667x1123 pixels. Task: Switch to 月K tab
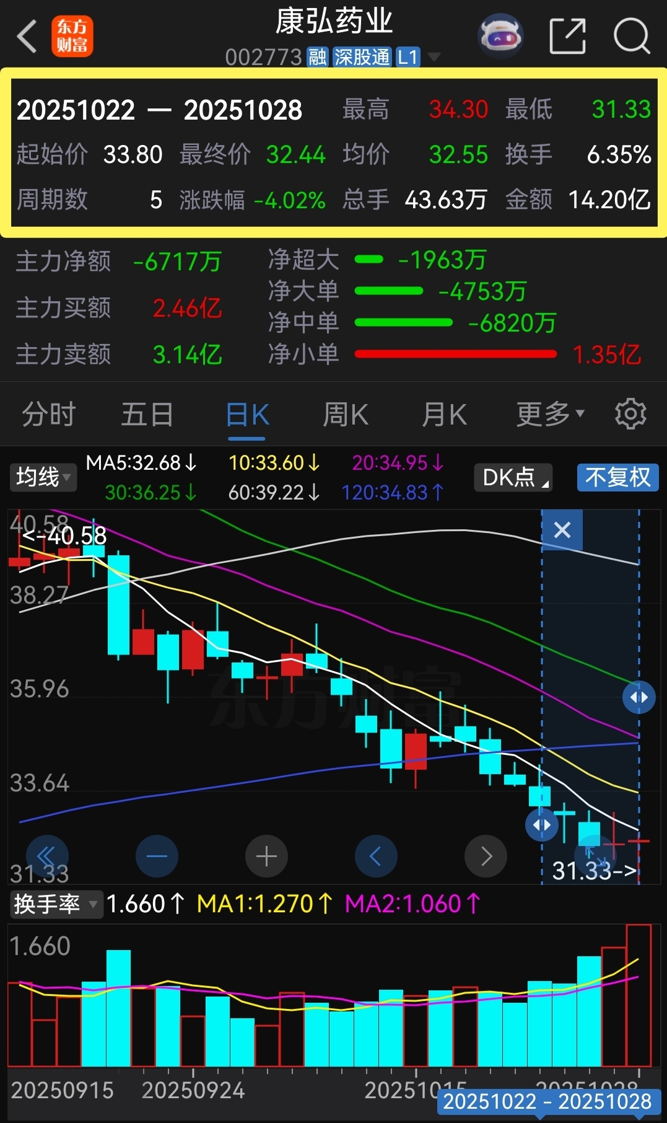pos(444,414)
